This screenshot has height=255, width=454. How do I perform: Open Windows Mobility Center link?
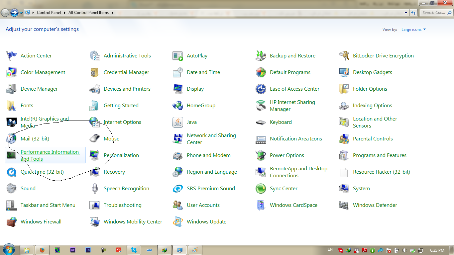point(133,222)
